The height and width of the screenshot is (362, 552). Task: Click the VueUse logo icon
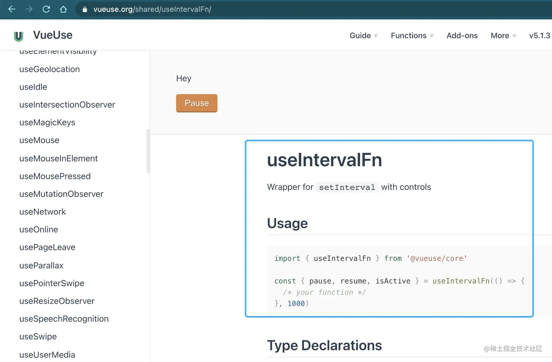pyautogui.click(x=18, y=36)
